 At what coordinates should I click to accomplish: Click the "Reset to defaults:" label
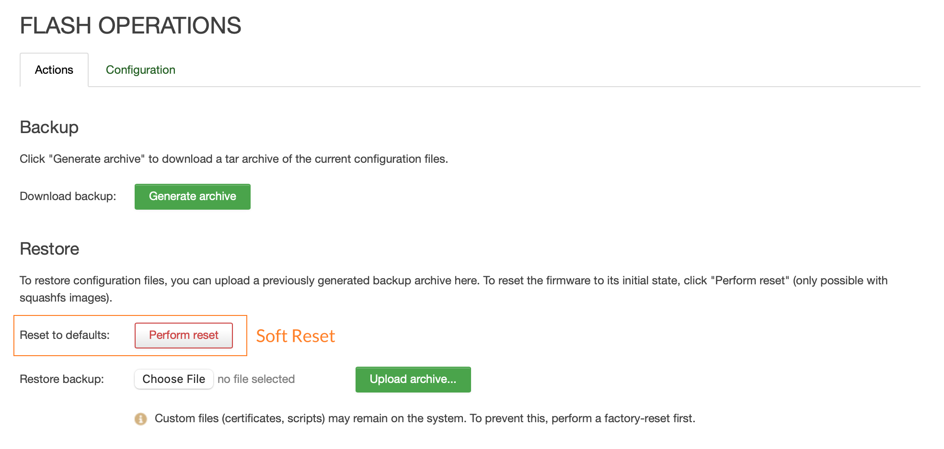65,335
